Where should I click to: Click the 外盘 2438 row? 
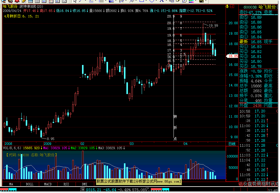250,106
